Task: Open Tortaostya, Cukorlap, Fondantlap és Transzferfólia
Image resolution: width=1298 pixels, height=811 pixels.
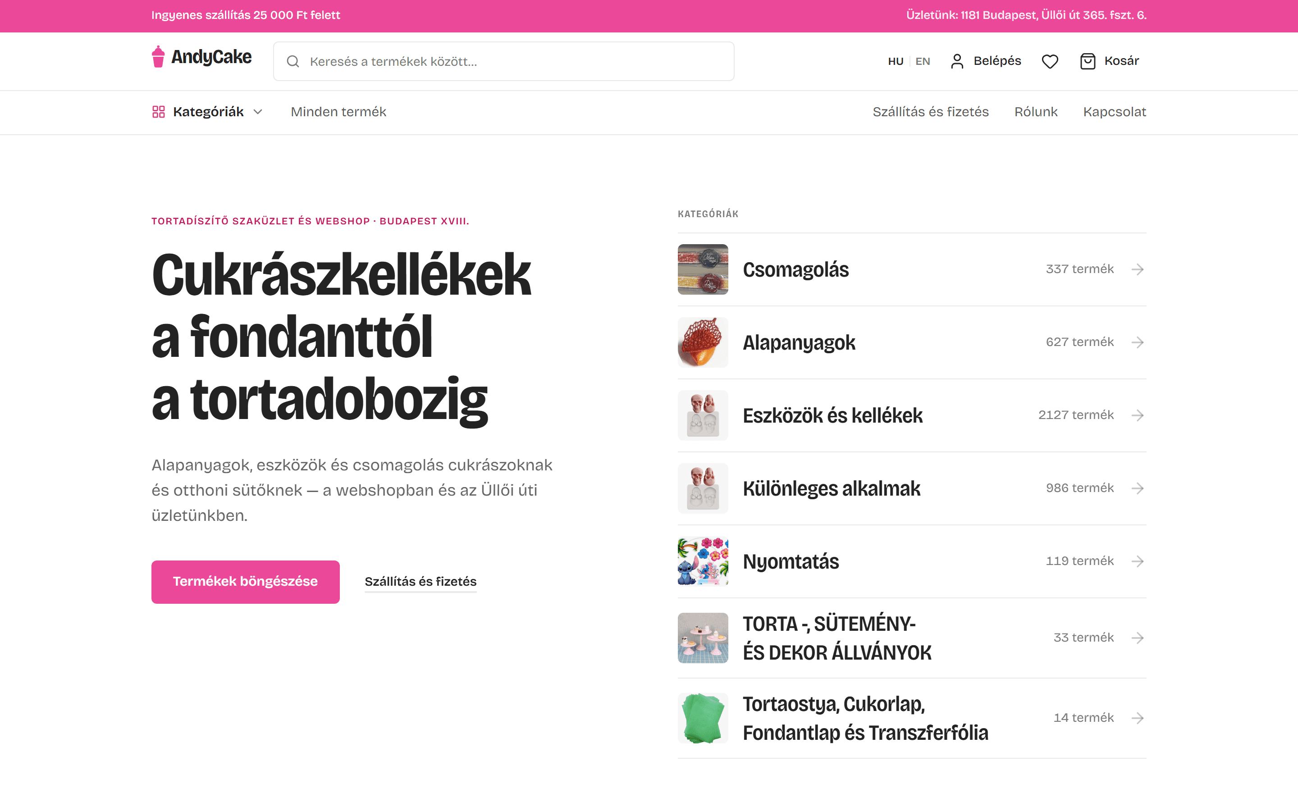Action: [x=865, y=718]
